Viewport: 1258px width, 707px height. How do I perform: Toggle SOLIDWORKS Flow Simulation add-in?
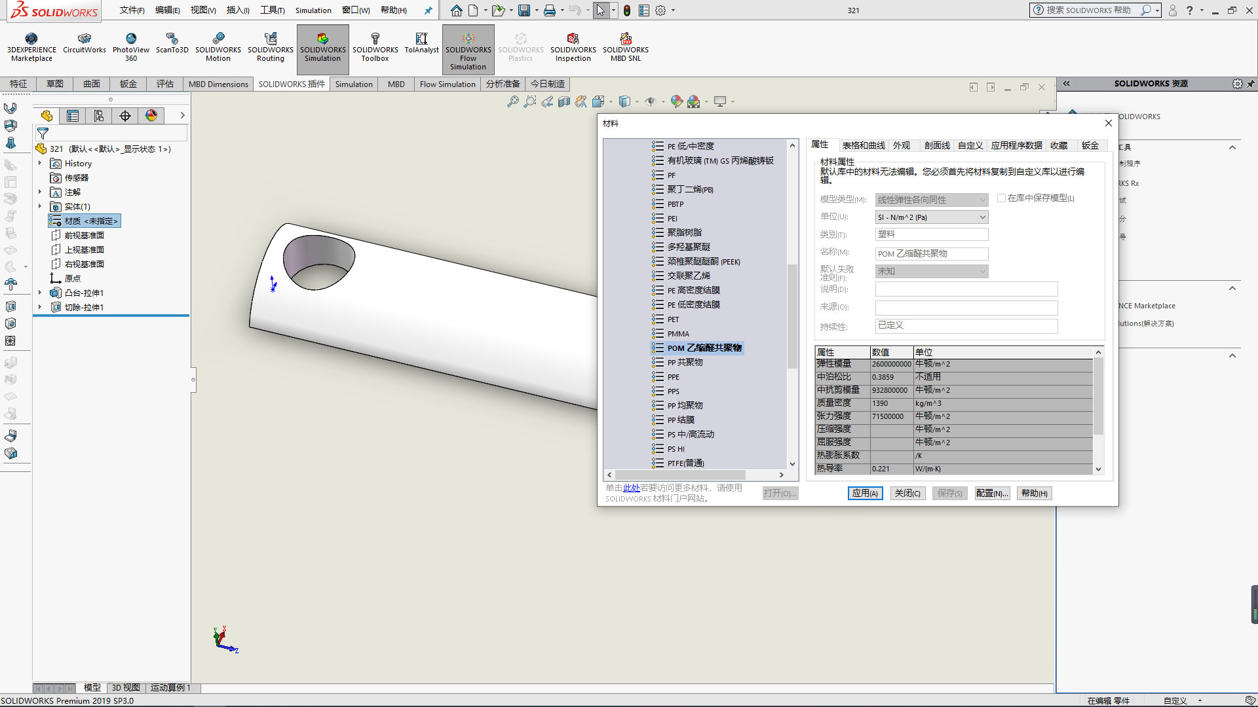coord(468,50)
